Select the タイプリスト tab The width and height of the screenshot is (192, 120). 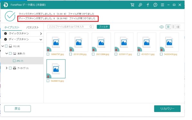click(x=12, y=27)
